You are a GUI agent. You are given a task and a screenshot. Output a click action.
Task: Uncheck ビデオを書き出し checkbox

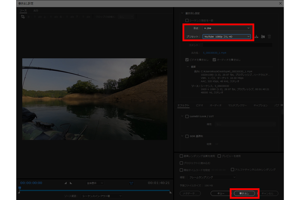(187, 60)
